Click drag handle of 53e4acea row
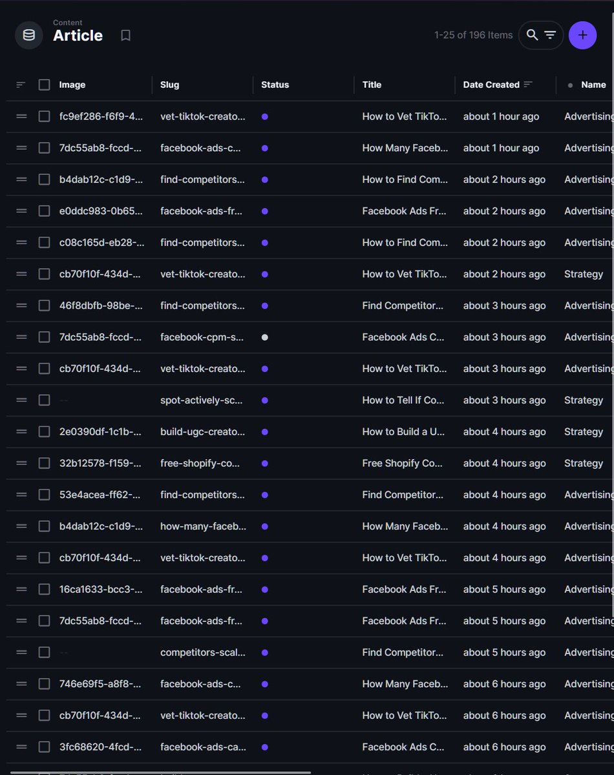Image resolution: width=614 pixels, height=775 pixels. pyautogui.click(x=21, y=495)
